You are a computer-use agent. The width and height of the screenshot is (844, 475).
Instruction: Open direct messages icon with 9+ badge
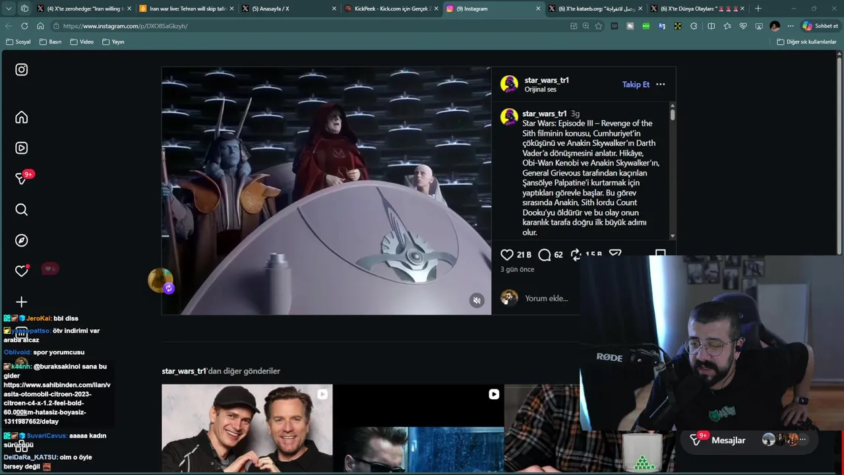pos(22,178)
